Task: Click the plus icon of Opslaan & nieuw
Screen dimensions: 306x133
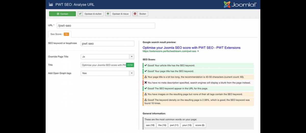Action: [x=108, y=14]
